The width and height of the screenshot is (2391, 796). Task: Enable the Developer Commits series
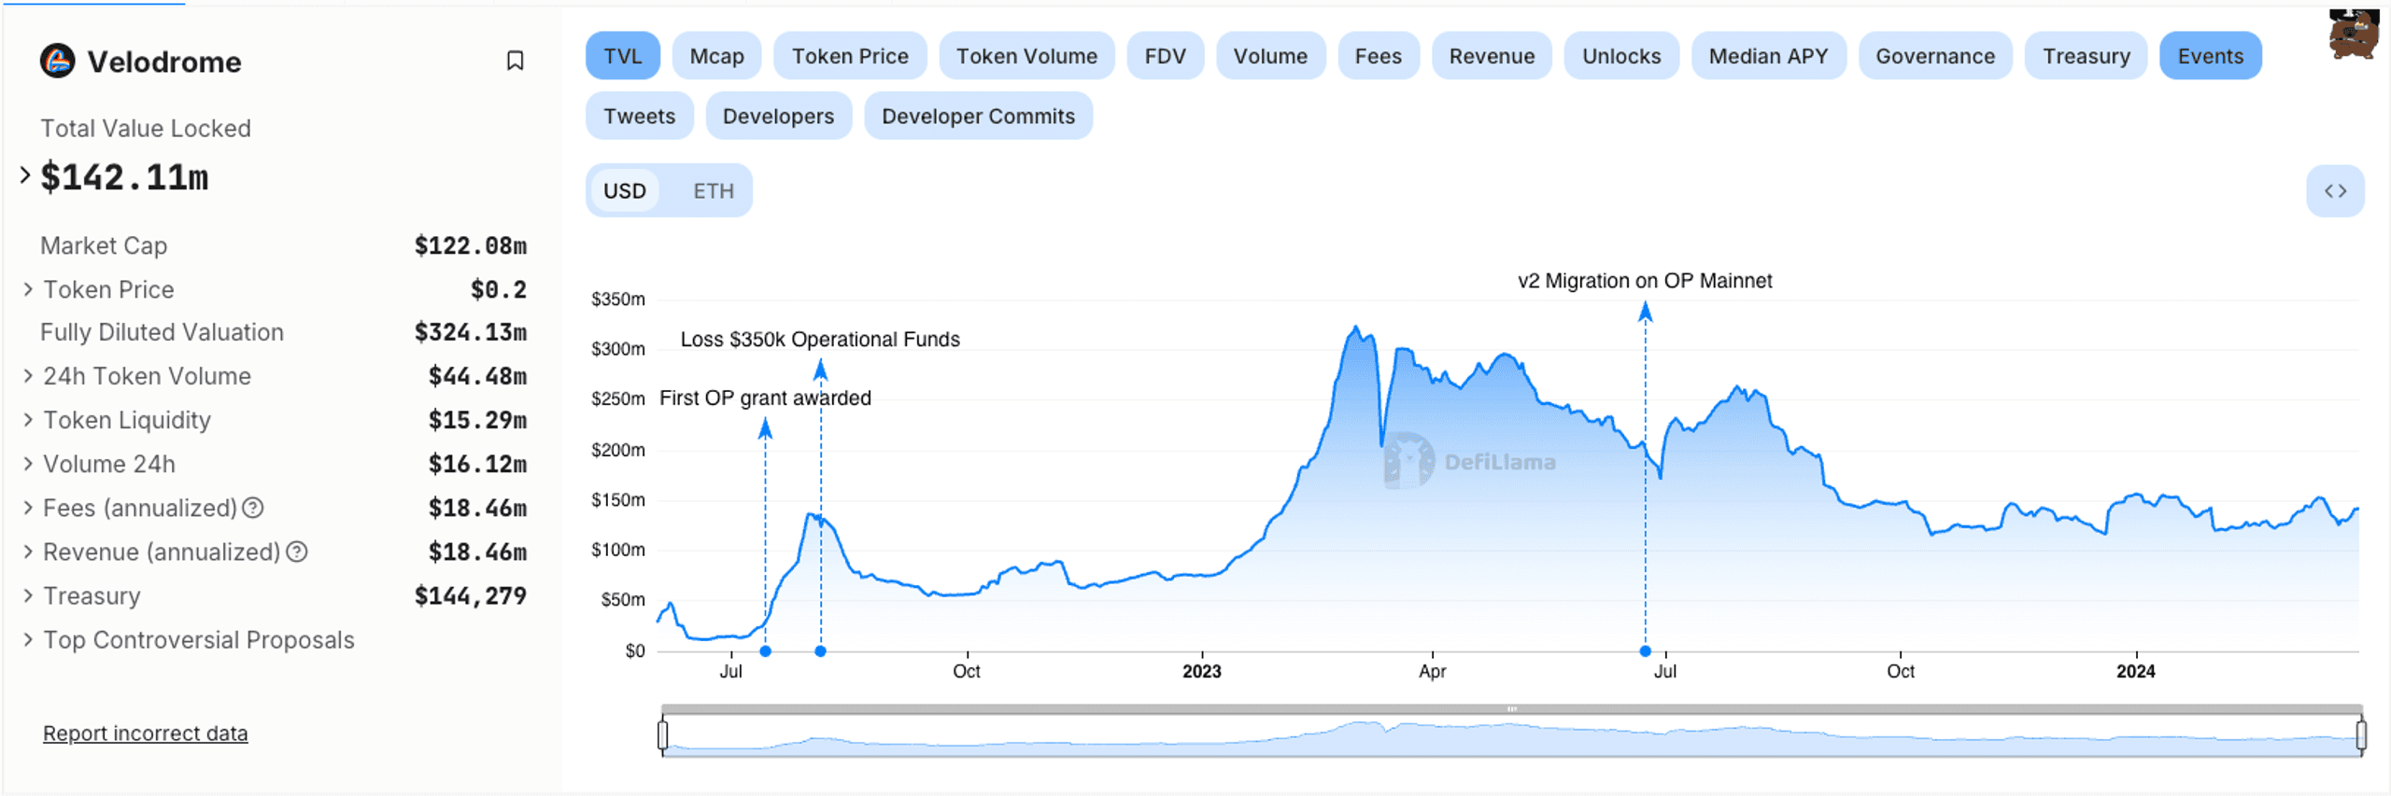tap(978, 116)
